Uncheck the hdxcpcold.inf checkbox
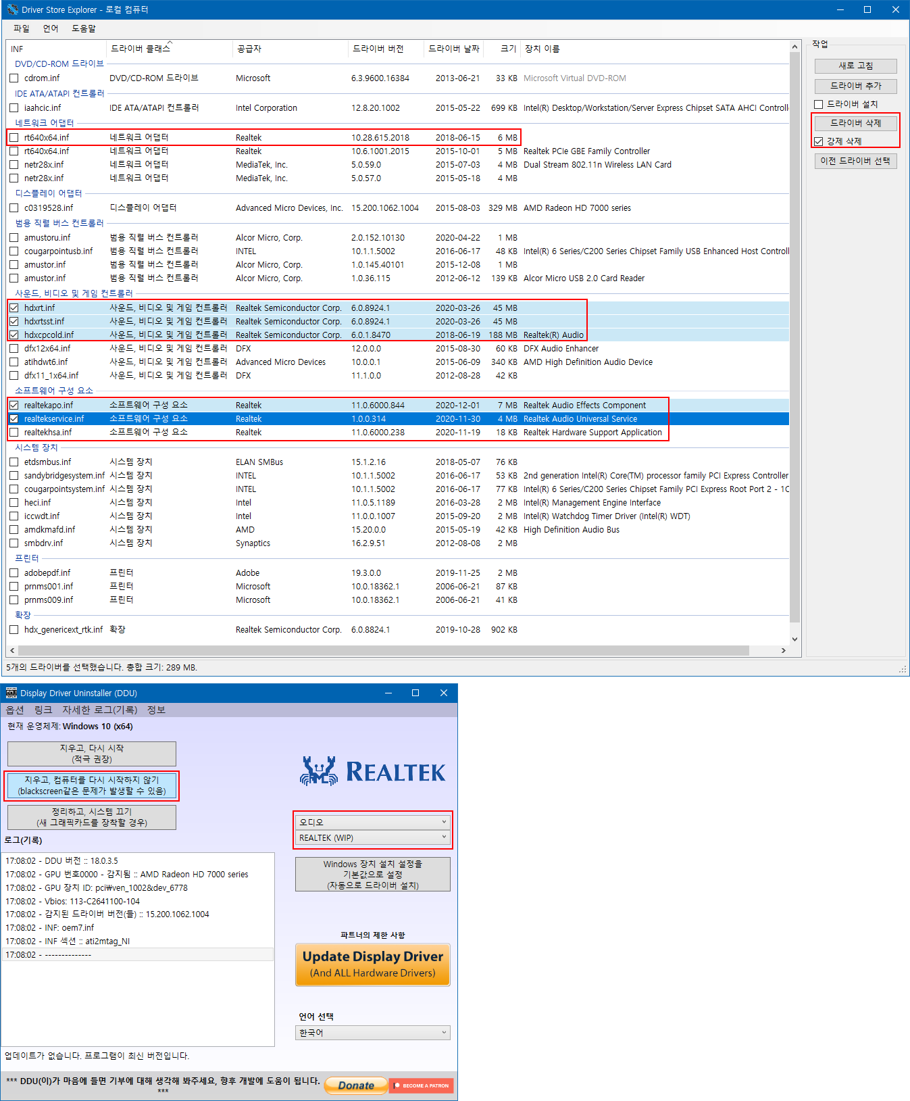Screen dimensions: 910x1101 pos(14,335)
